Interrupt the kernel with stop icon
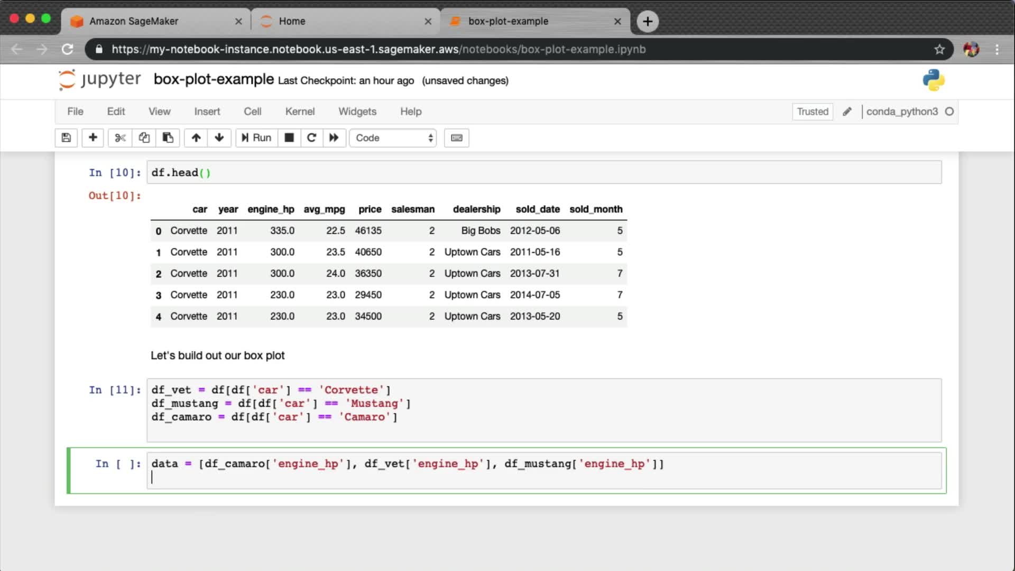The image size is (1015, 571). click(x=289, y=138)
